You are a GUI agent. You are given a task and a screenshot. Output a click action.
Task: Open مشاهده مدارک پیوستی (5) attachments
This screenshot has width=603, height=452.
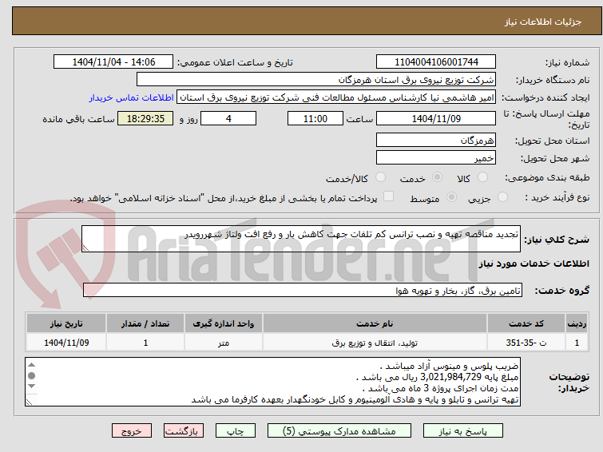click(x=339, y=431)
